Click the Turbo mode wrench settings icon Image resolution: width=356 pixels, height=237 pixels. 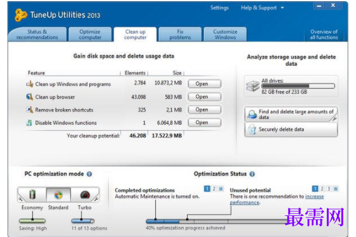[96, 199]
